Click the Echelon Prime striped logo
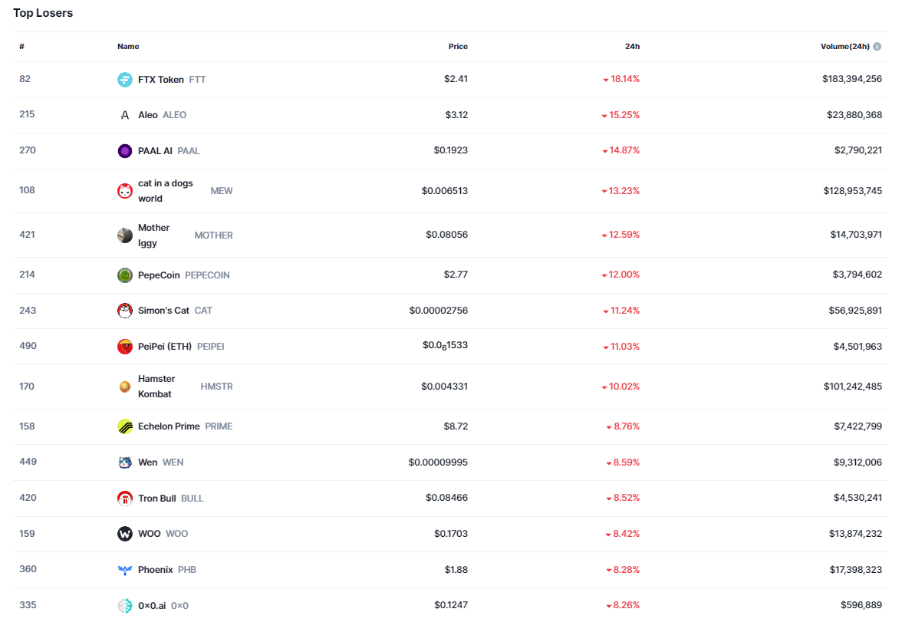Screen dimensions: 915x622 pyautogui.click(x=124, y=426)
